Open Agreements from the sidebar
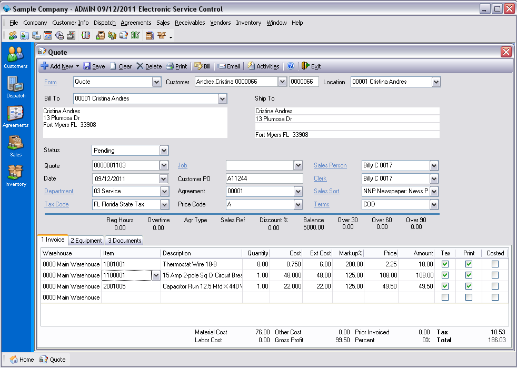Image resolution: width=517 pixels, height=368 pixels. coord(15,115)
